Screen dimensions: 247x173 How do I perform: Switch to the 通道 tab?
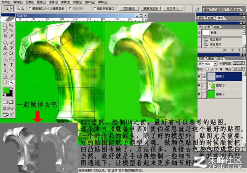211,58
